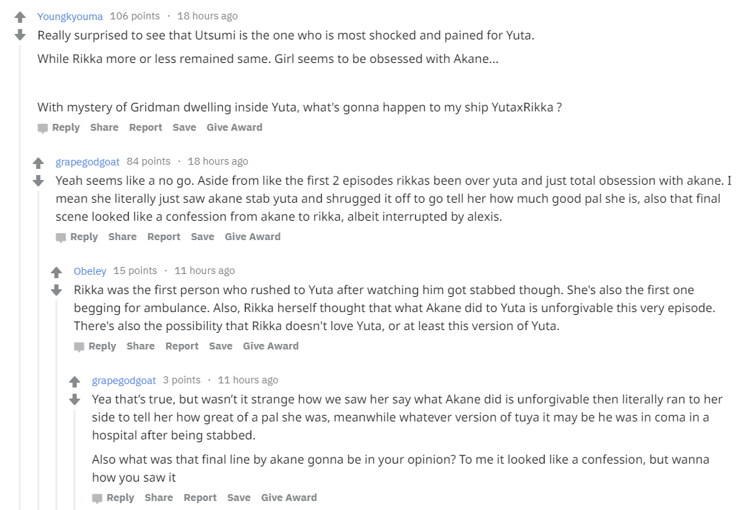Open Obeley's user profile
The height and width of the screenshot is (510, 748).
(x=90, y=271)
